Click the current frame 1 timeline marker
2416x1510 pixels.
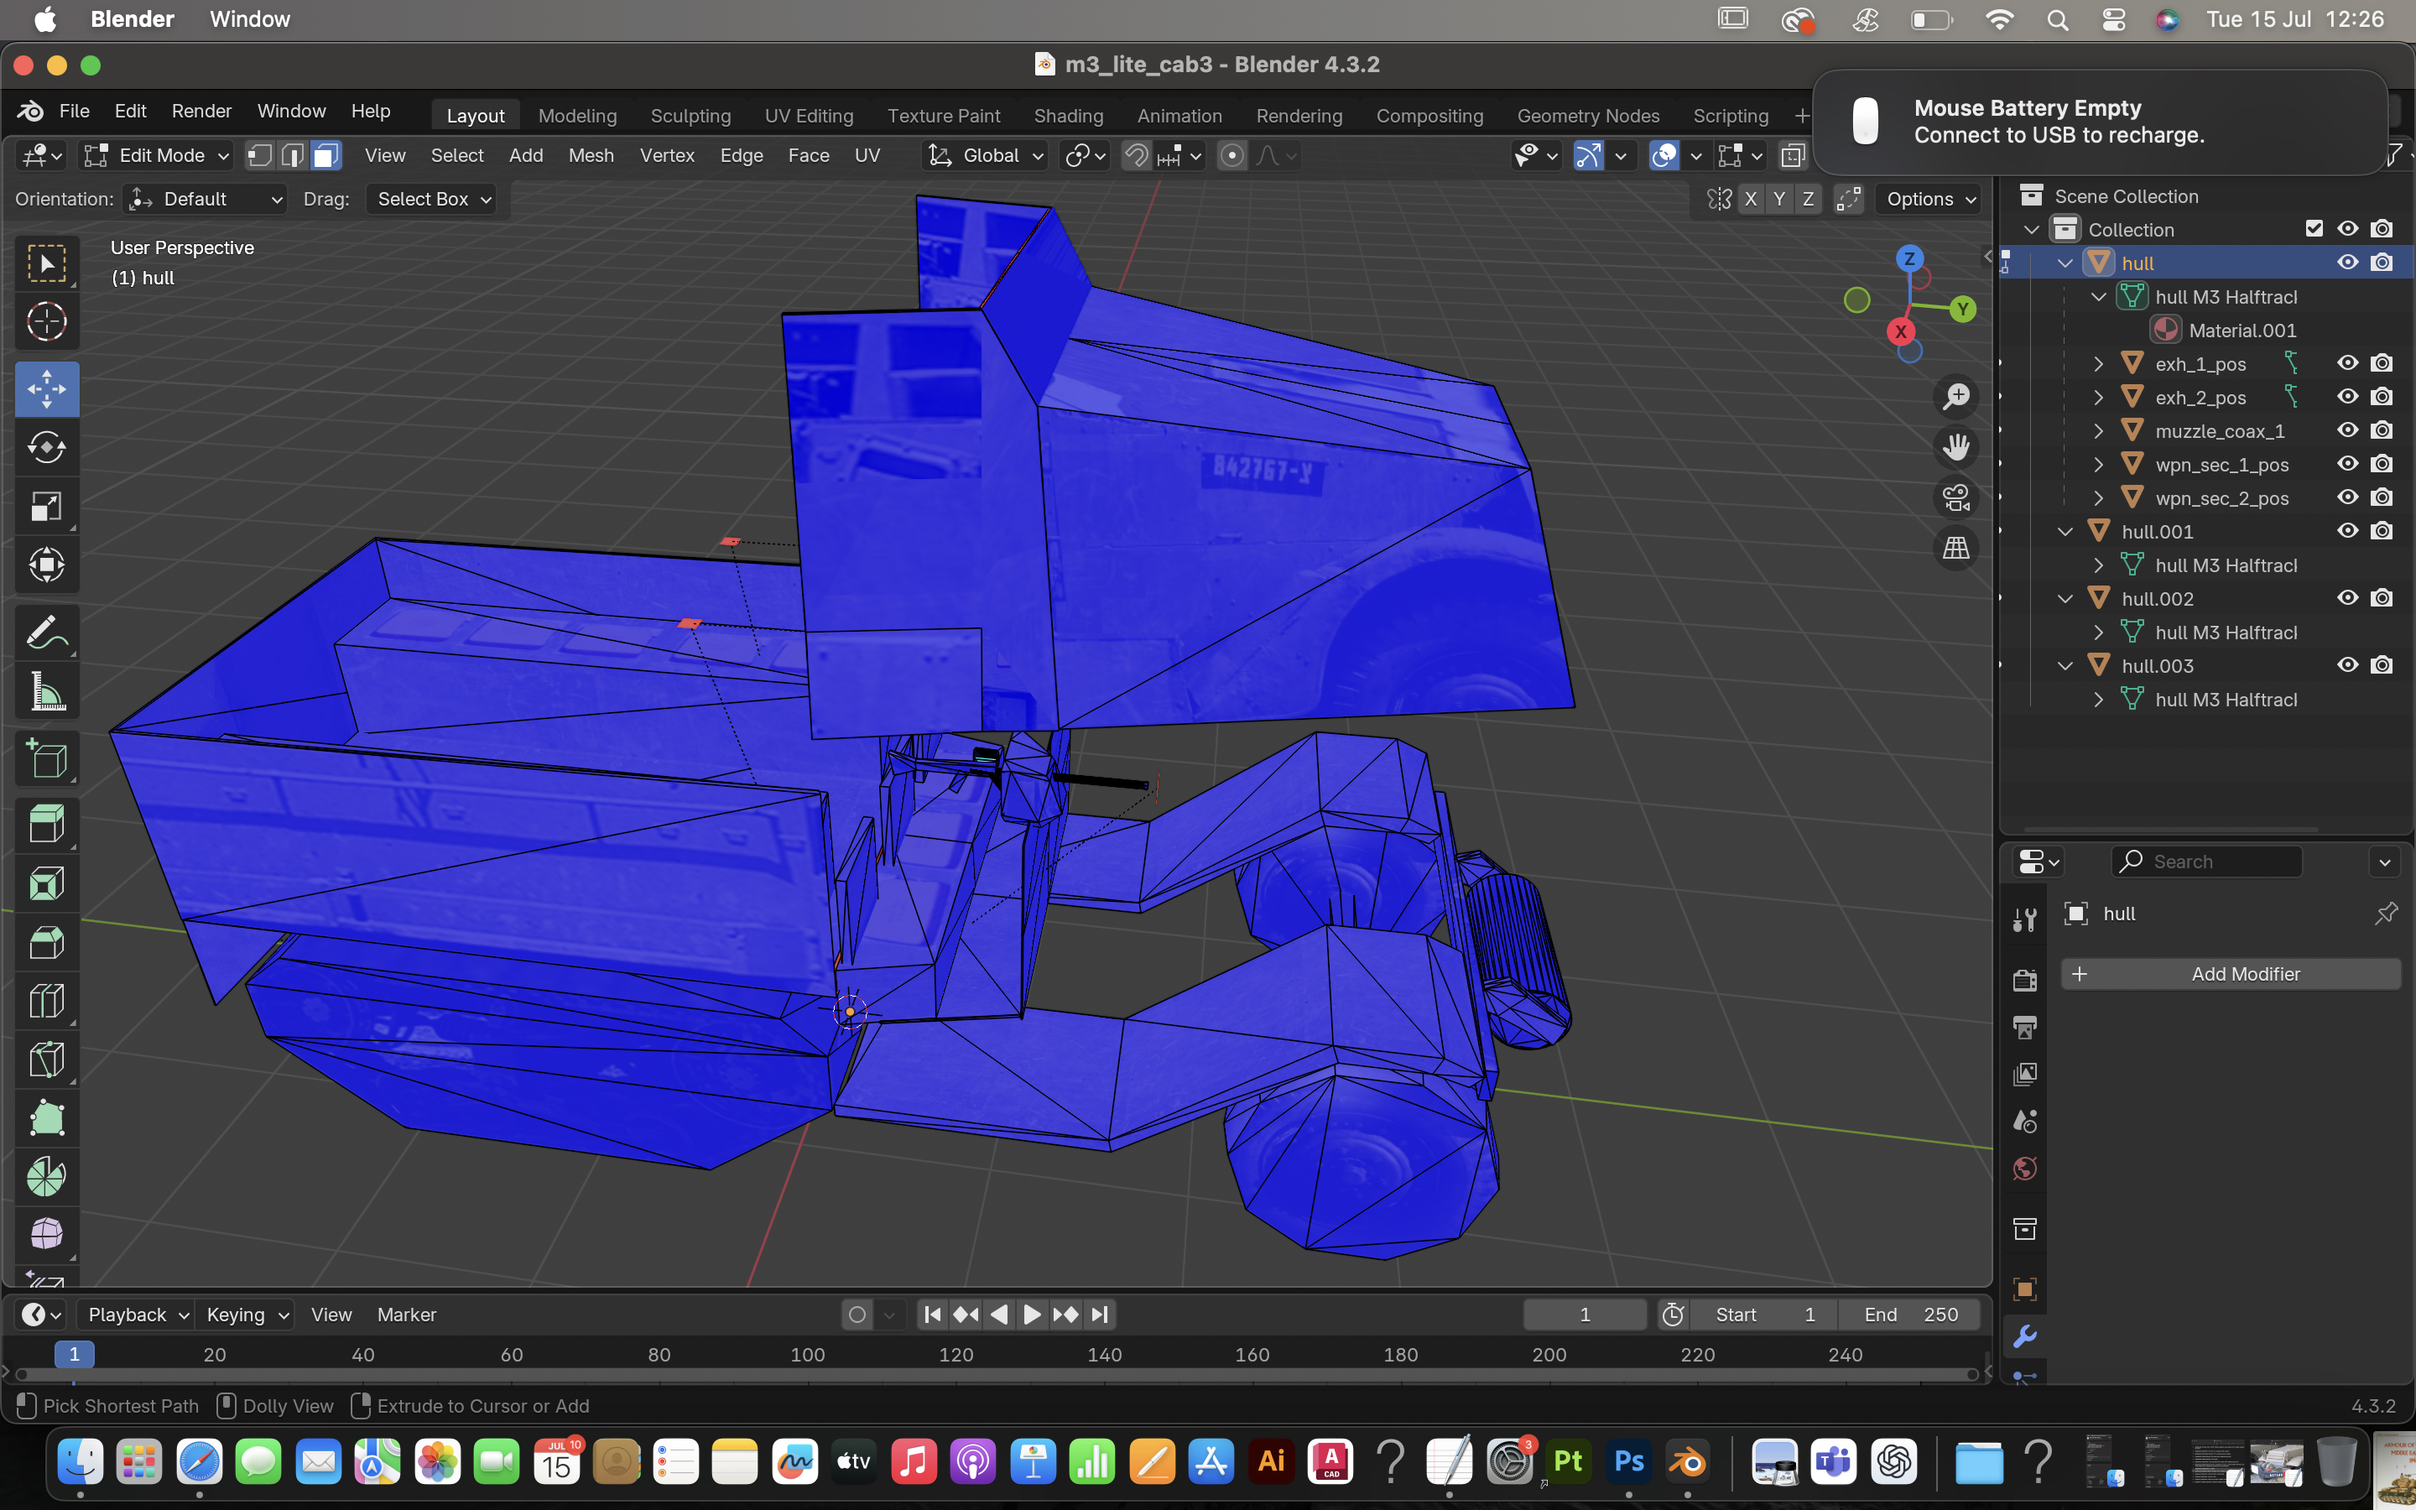[x=74, y=1354]
